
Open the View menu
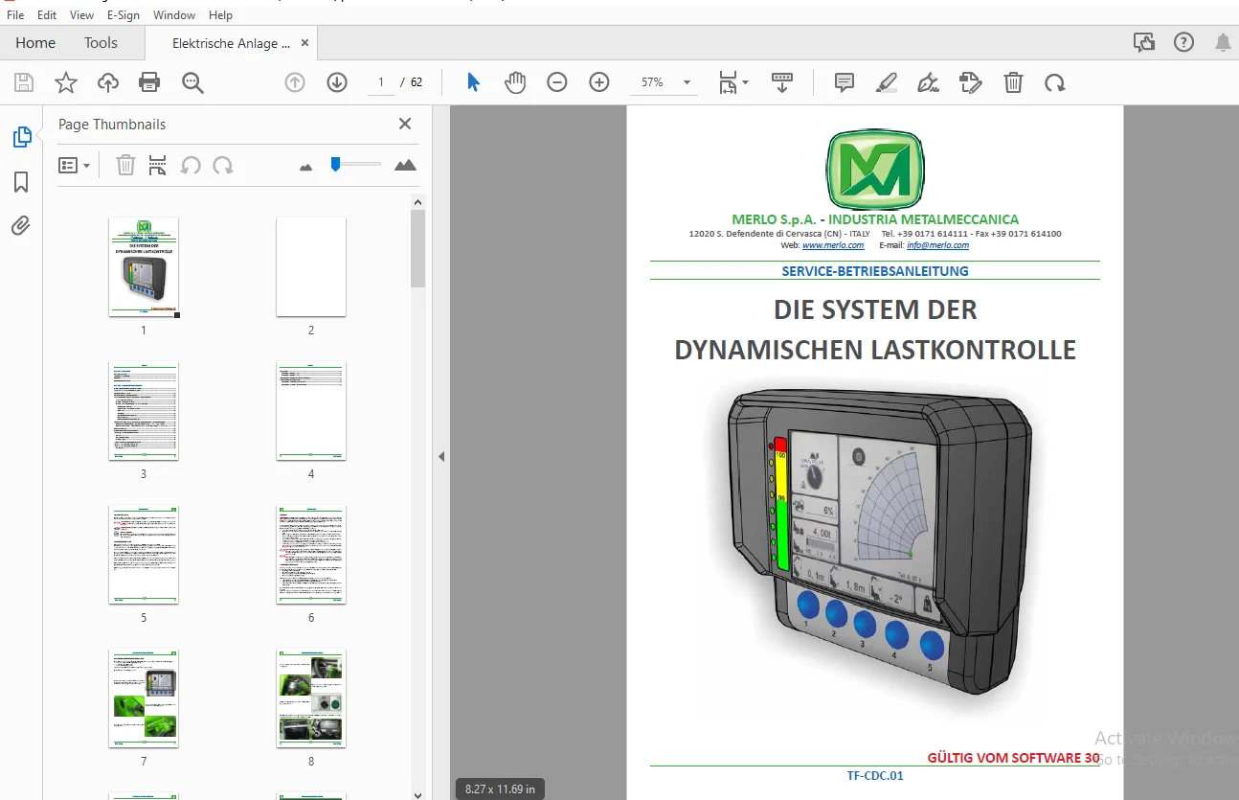pyautogui.click(x=82, y=15)
